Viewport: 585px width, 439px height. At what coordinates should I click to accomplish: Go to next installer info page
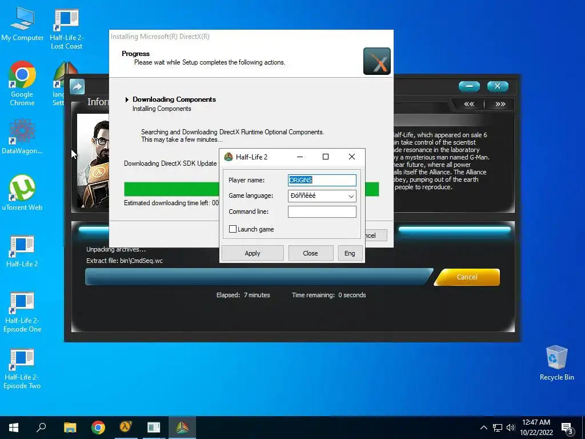[500, 104]
